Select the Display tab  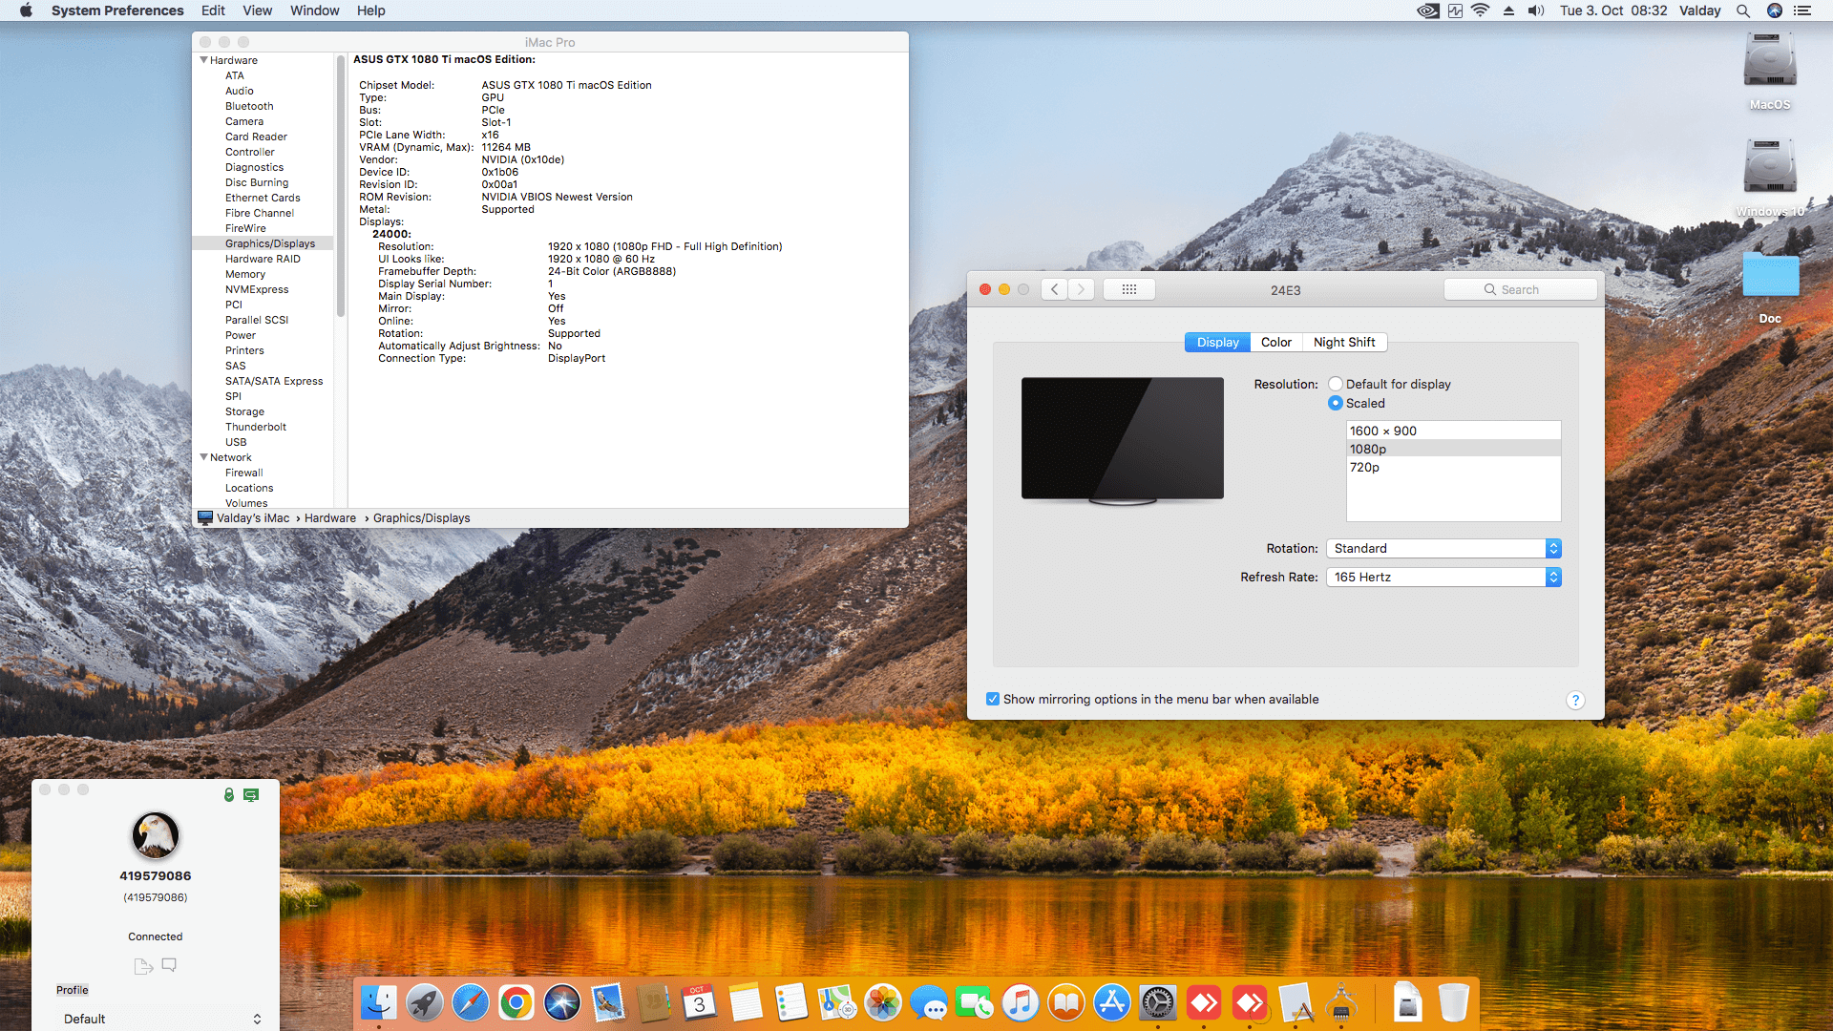[1218, 342]
